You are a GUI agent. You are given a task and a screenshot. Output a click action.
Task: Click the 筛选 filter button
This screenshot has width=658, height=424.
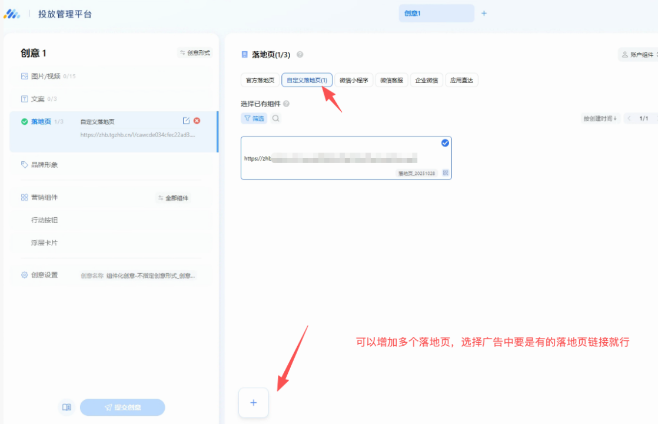[254, 118]
